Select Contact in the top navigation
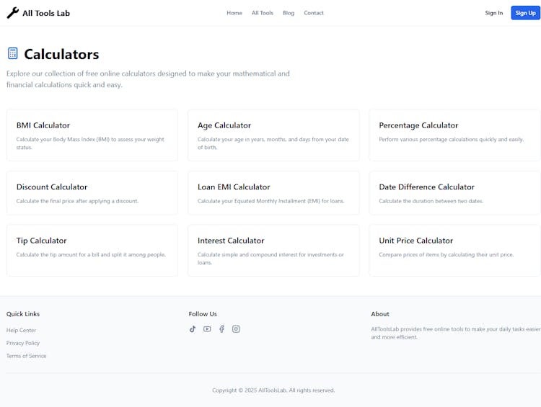Screen dimensions: 541x407 (x=314, y=13)
